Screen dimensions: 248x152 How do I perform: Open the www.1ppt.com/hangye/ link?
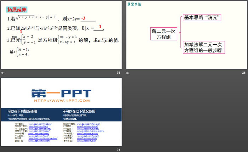[88, 124]
